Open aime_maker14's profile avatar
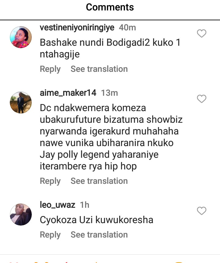The image size is (220, 263). pos(21,102)
